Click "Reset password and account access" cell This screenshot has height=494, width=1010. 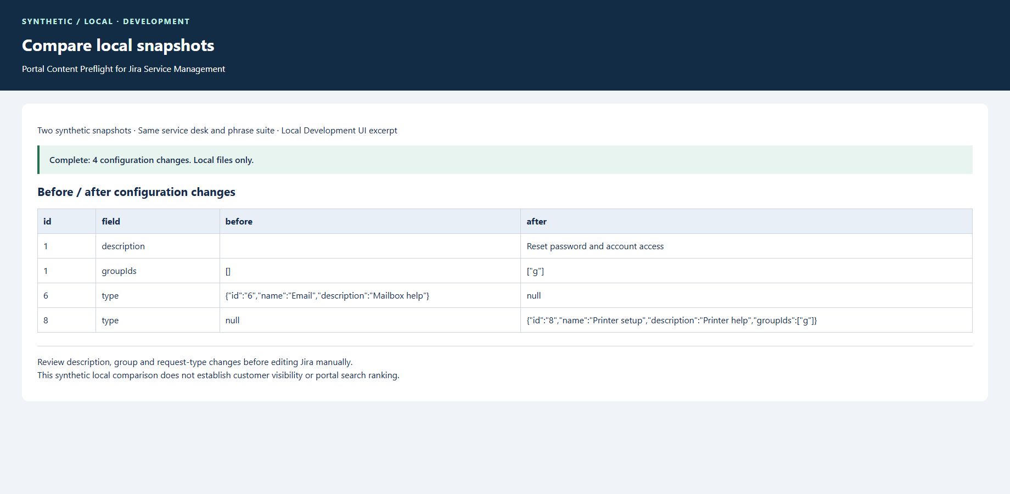coord(747,246)
